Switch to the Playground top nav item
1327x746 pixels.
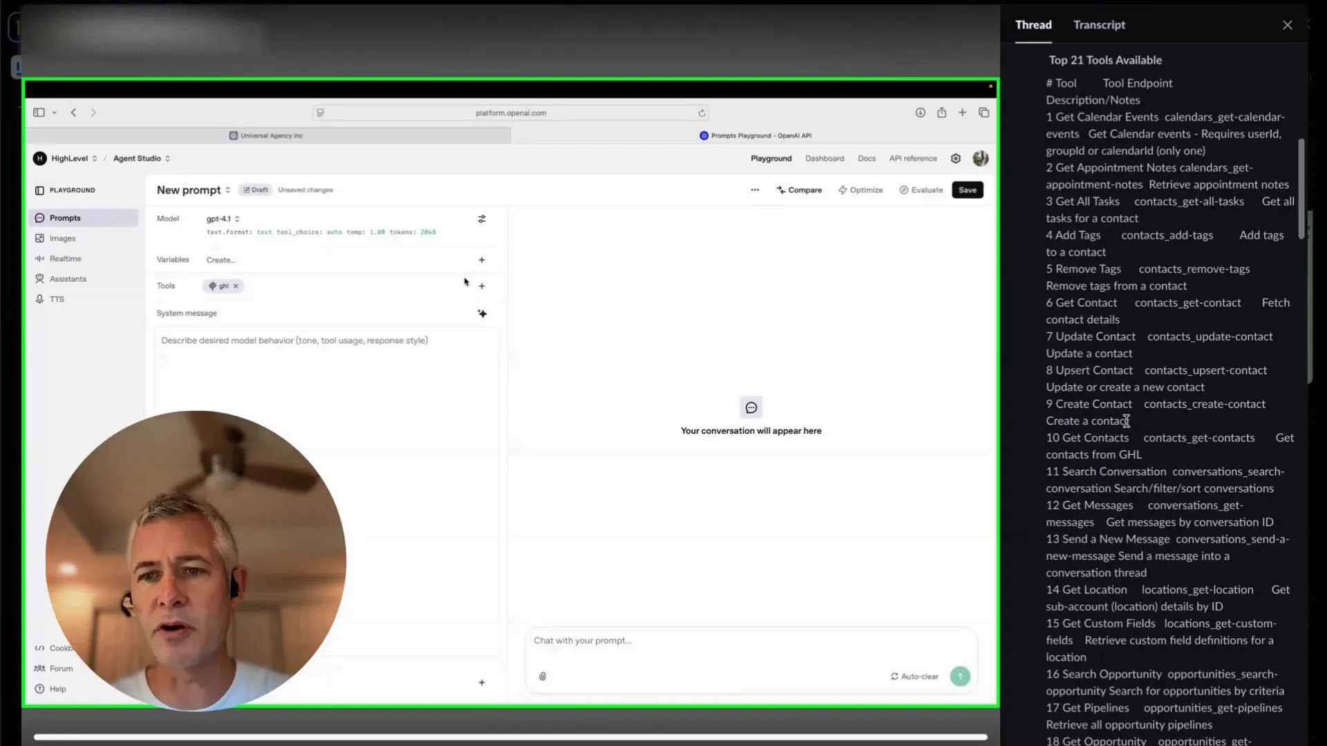[771, 158]
